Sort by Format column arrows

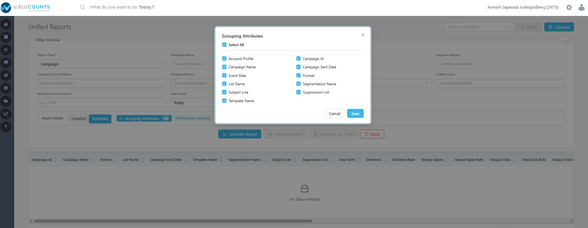[115, 160]
